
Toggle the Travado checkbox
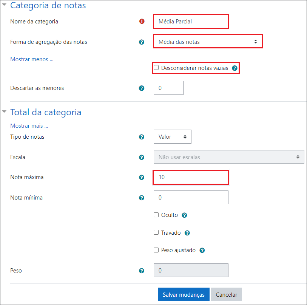click(x=156, y=233)
